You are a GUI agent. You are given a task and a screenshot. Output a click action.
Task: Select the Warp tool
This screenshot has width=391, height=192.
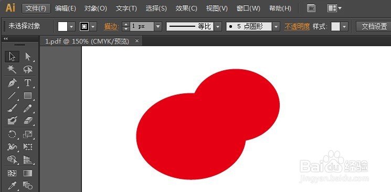pyautogui.click(x=12, y=146)
